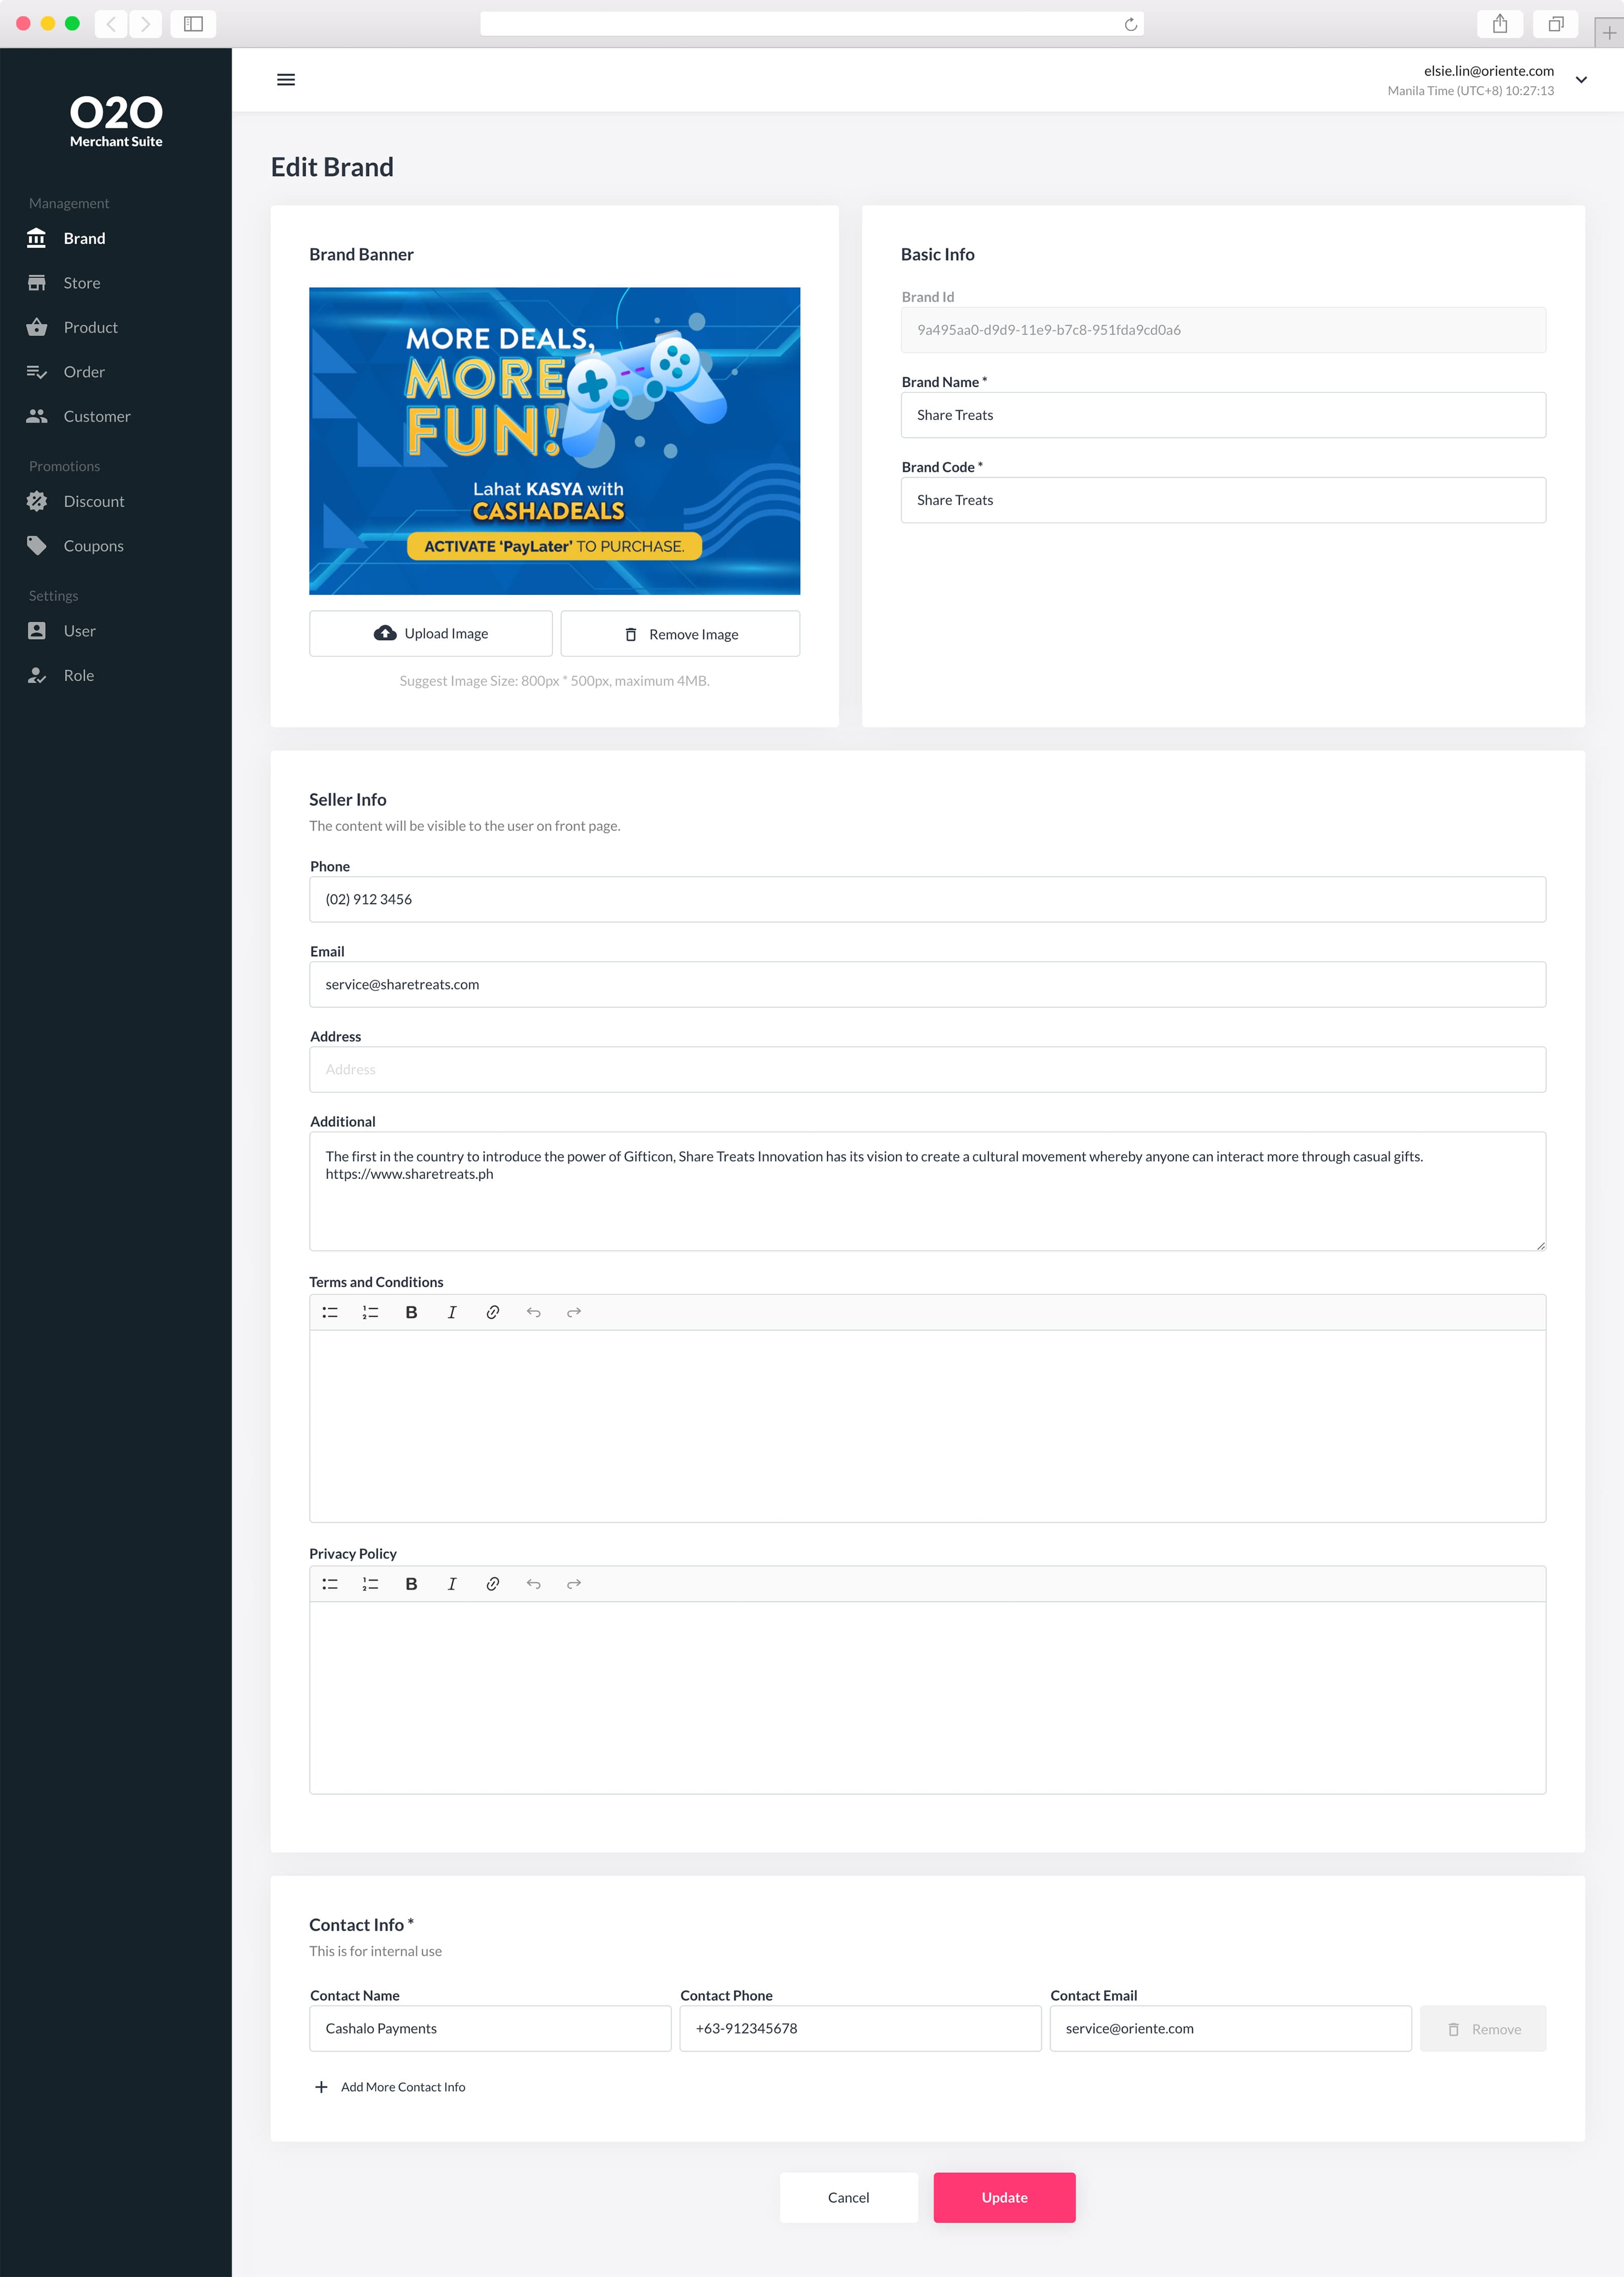Image resolution: width=1624 pixels, height=2277 pixels.
Task: Click numbered list icon in Privacy Policy editor
Action: click(x=370, y=1584)
